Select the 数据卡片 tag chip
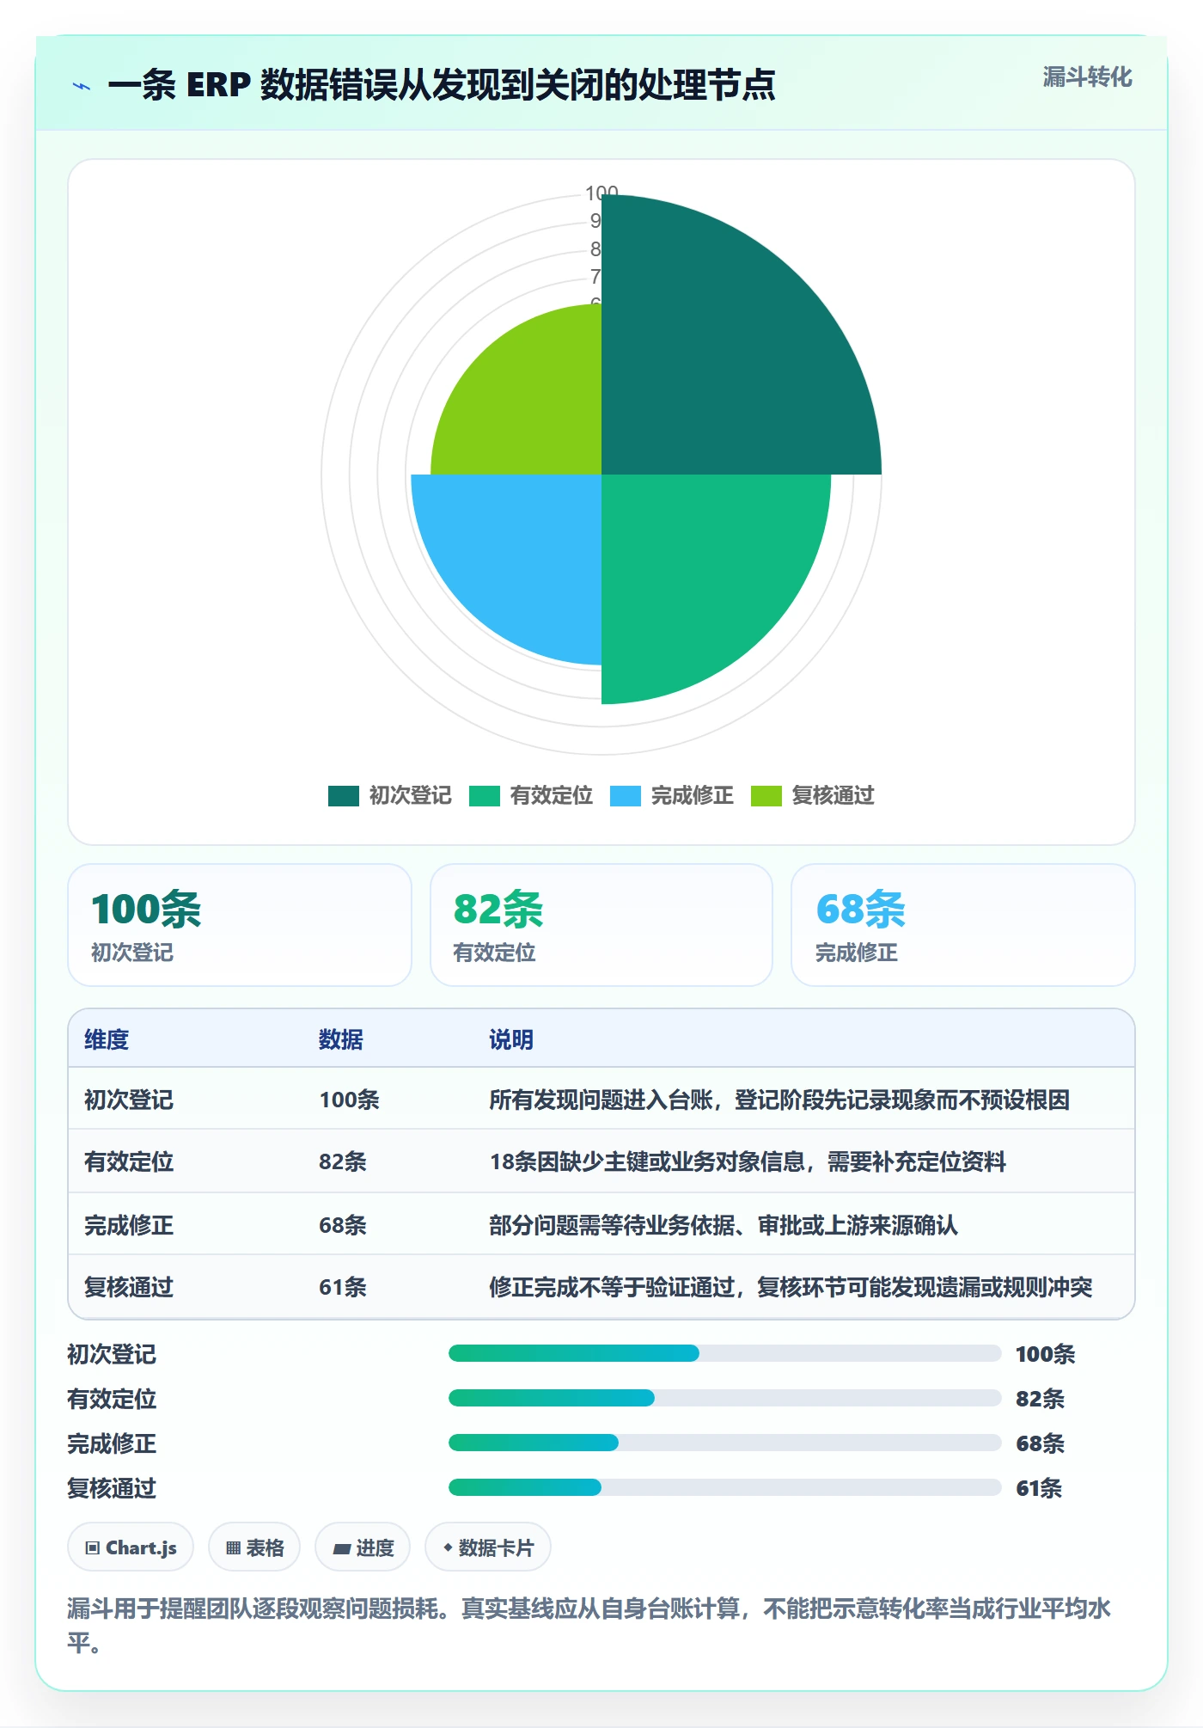The height and width of the screenshot is (1728, 1203). tap(488, 1547)
